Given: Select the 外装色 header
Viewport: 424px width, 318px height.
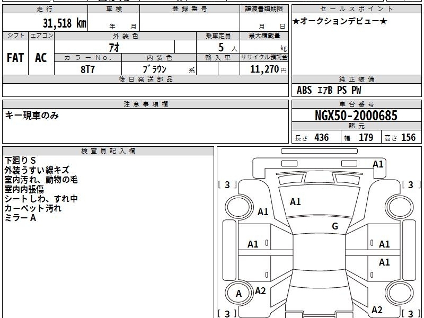Looking at the screenshot, I should (x=126, y=36).
